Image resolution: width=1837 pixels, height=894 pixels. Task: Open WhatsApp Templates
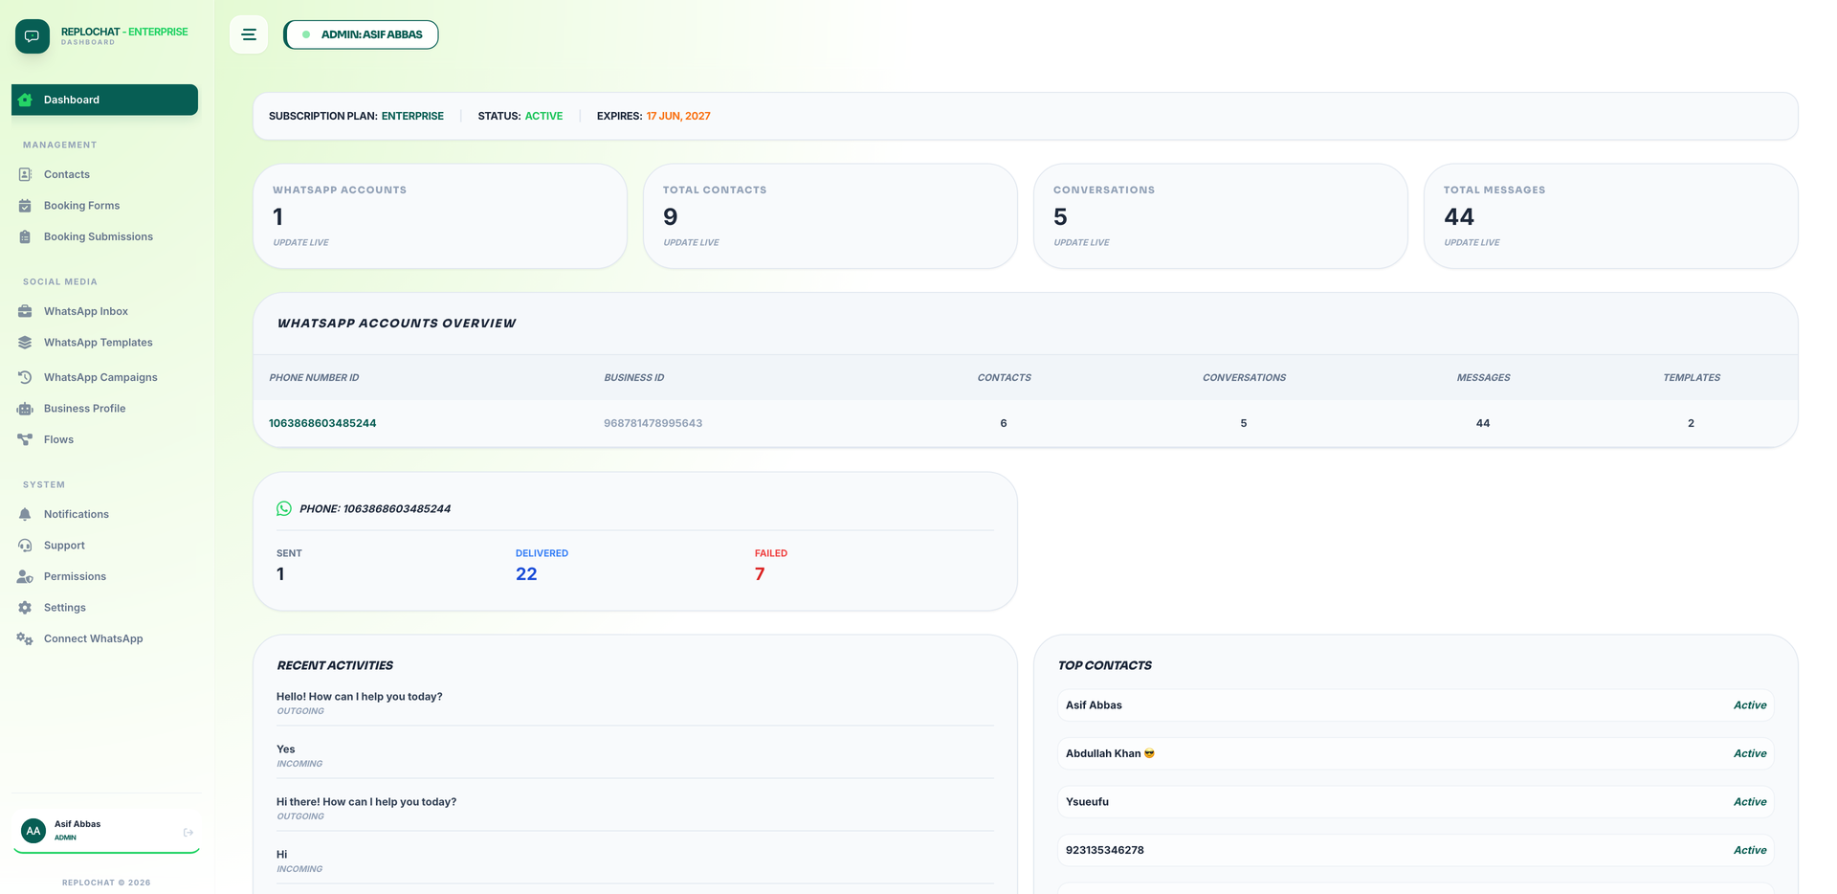[104, 343]
